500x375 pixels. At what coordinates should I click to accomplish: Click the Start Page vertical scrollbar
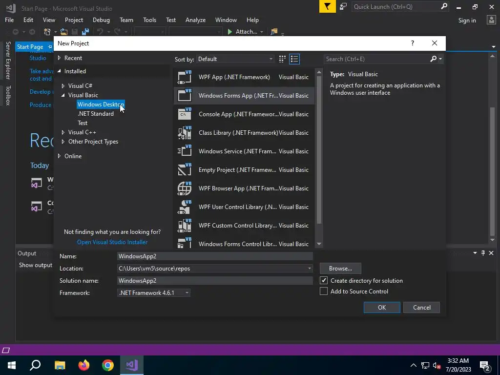(492, 171)
